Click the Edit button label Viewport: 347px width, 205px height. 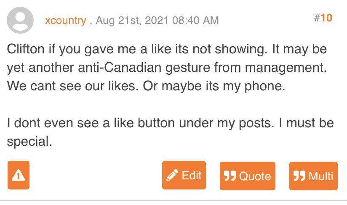click(x=192, y=175)
